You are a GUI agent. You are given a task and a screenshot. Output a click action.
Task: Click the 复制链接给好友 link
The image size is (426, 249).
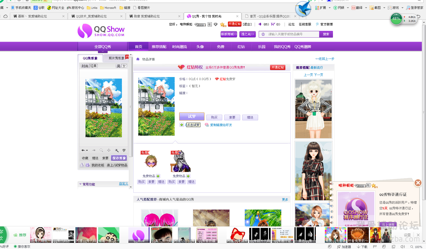(221, 125)
